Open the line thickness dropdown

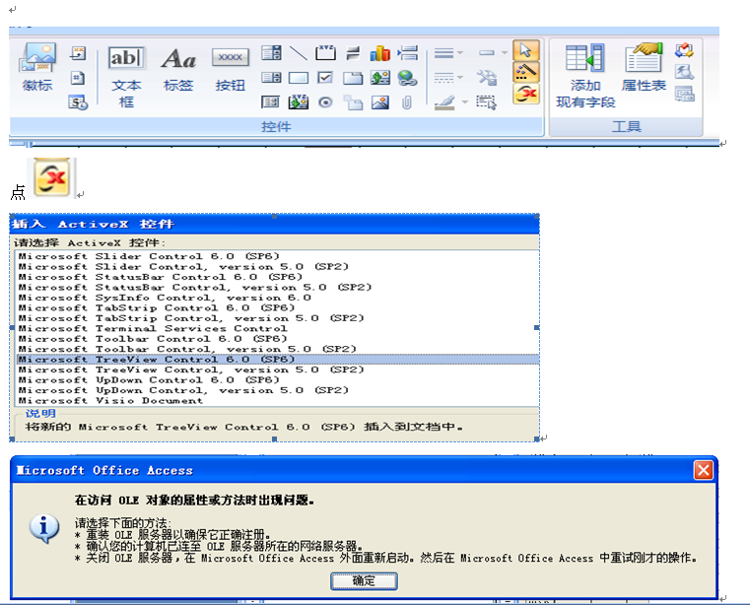[448, 52]
